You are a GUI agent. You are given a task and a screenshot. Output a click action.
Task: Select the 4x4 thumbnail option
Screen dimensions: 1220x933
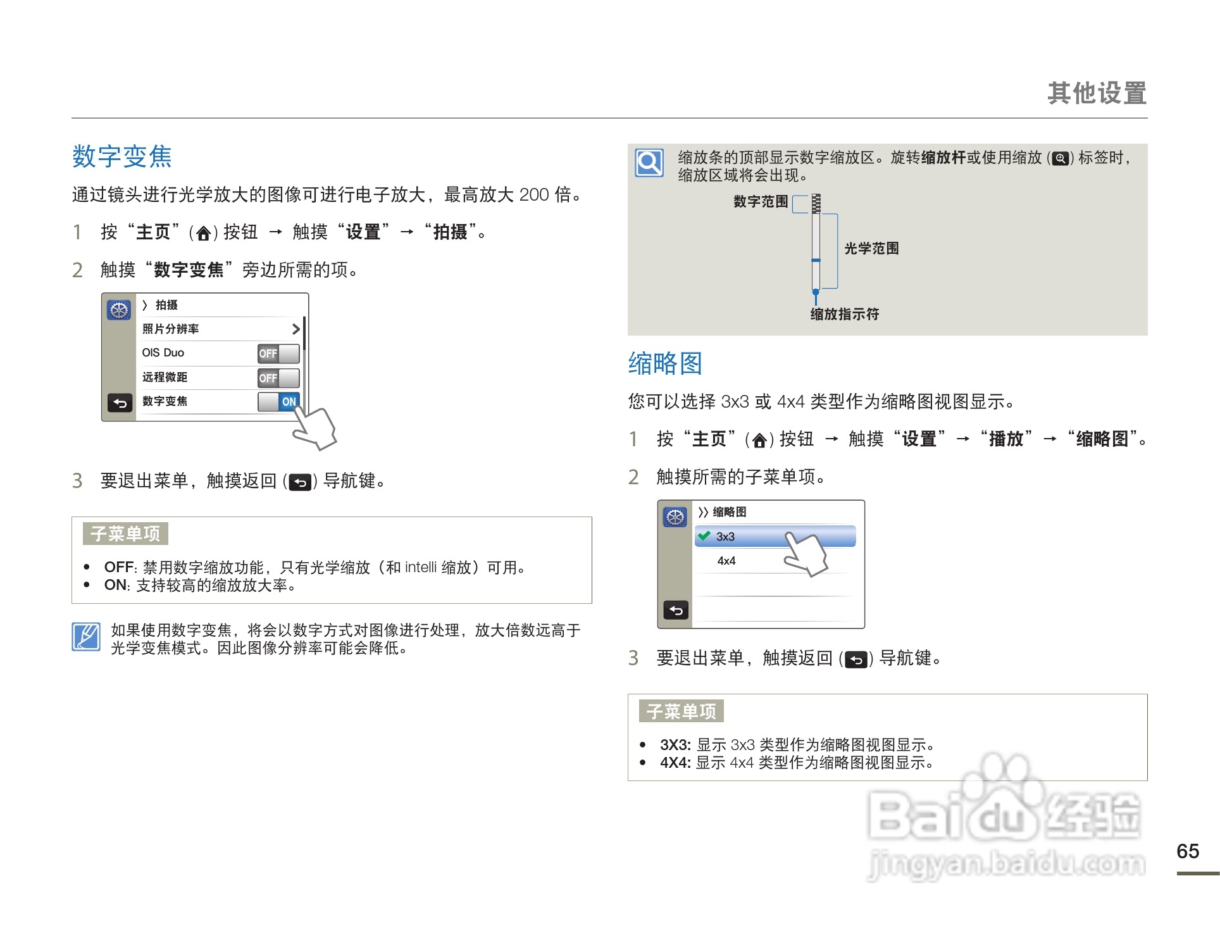[x=775, y=561]
